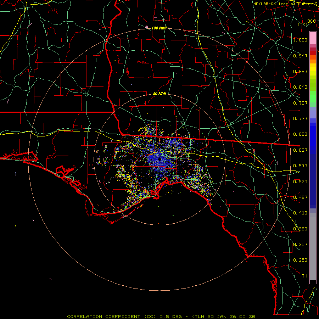Click the 1.000 scale value
This screenshot has height=319, width=319.
(300, 40)
